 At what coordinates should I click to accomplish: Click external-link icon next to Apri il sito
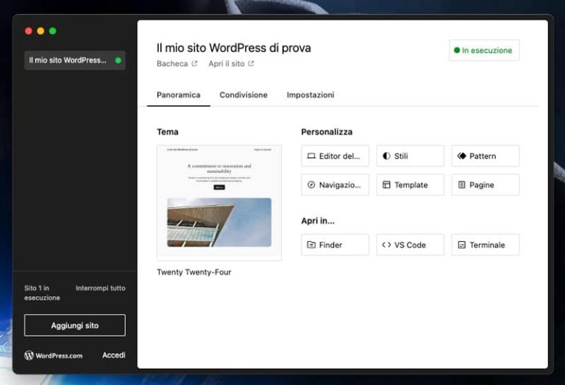pyautogui.click(x=251, y=64)
